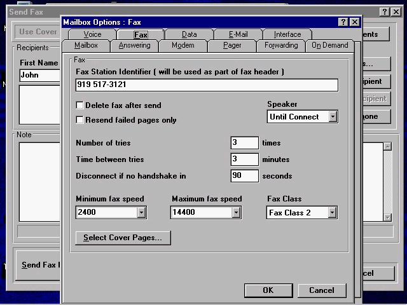Click the Number of tries field
This screenshot has width=407, height=305.
click(x=244, y=143)
